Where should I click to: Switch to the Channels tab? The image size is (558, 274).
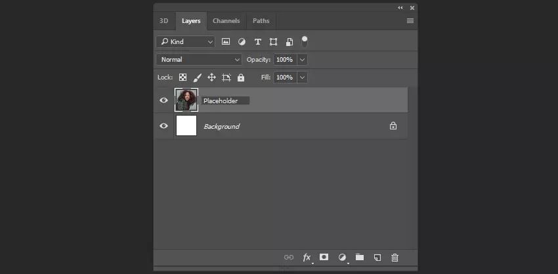(226, 21)
